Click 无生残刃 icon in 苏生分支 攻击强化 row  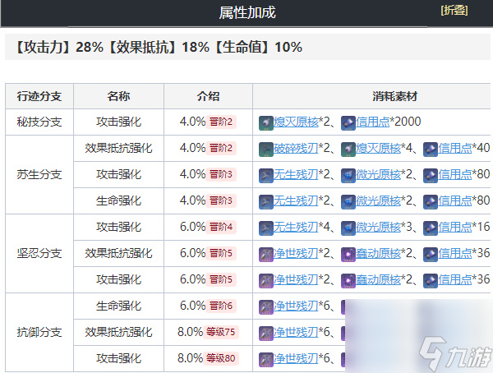(x=266, y=176)
